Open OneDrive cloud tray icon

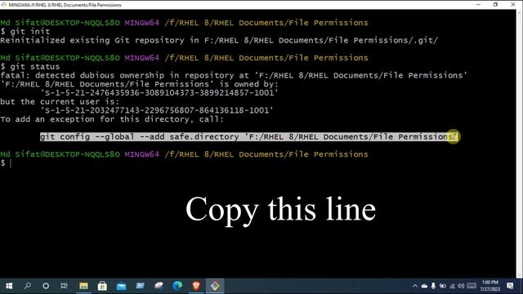[424, 286]
